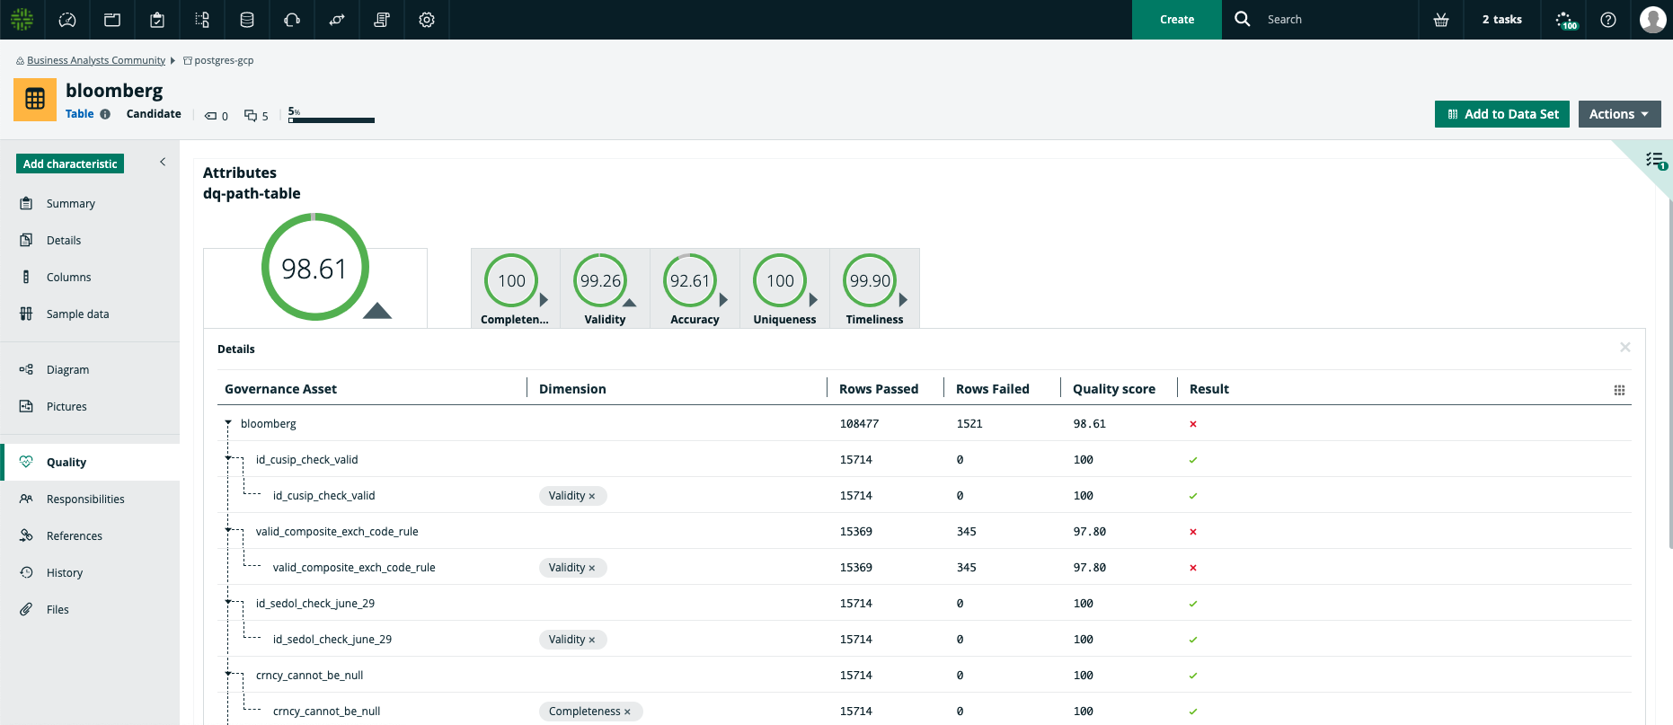Open the database cylinder icon in top bar
Image resolution: width=1673 pixels, height=725 pixels.
tap(247, 20)
